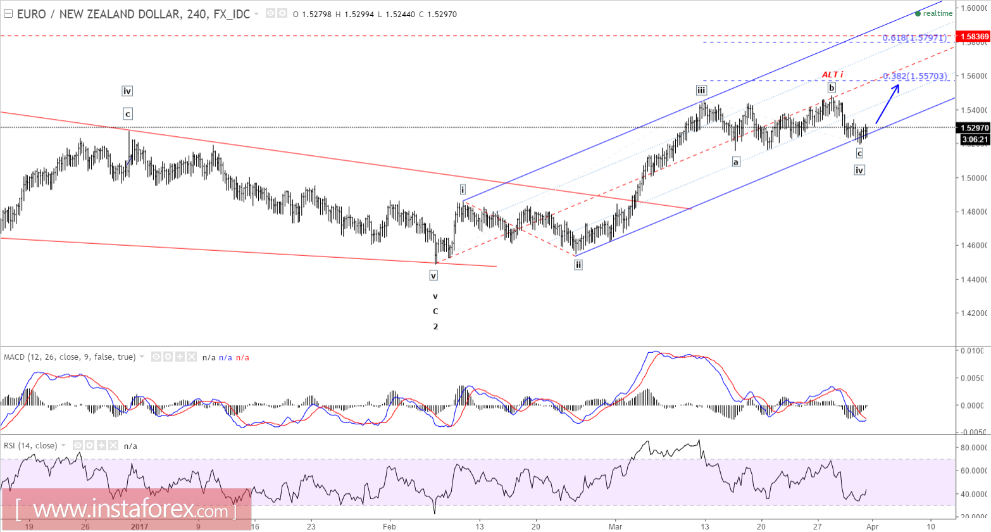991x532 pixels.
Task: Remove the RSI indicator via its X icon
Action: (x=113, y=445)
